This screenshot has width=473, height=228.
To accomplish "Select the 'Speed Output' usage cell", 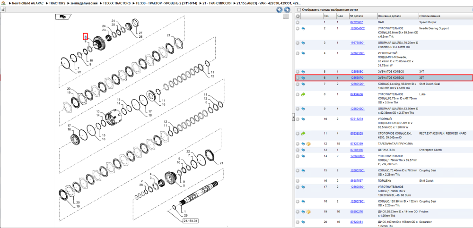I will tap(428, 22).
